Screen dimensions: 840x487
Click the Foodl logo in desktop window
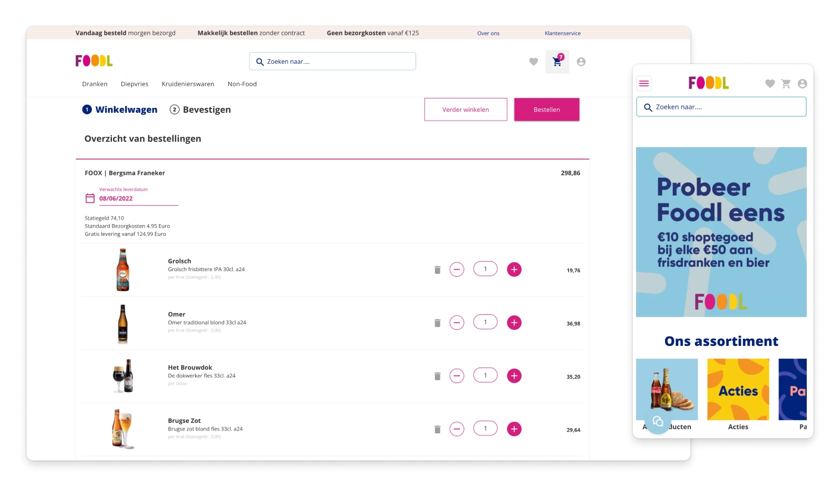pyautogui.click(x=94, y=60)
